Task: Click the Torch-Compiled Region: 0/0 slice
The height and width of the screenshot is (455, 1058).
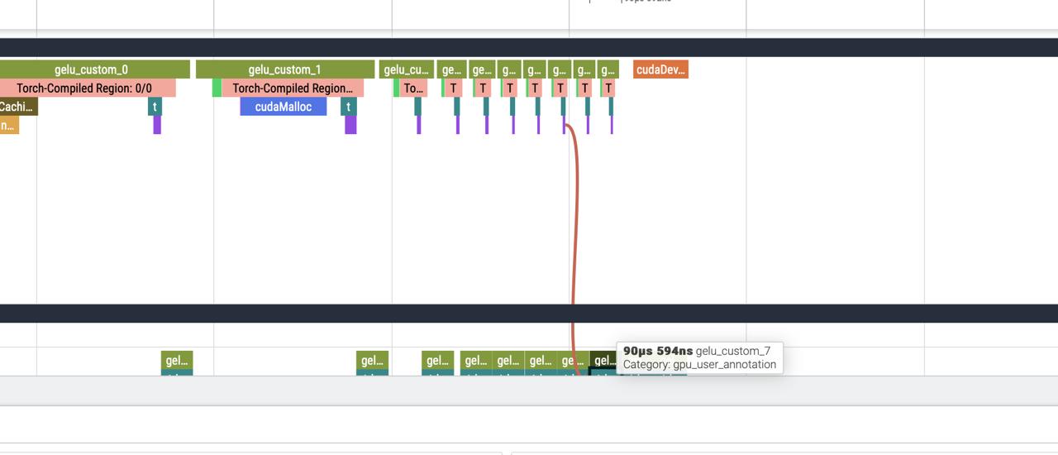Action: (84, 89)
